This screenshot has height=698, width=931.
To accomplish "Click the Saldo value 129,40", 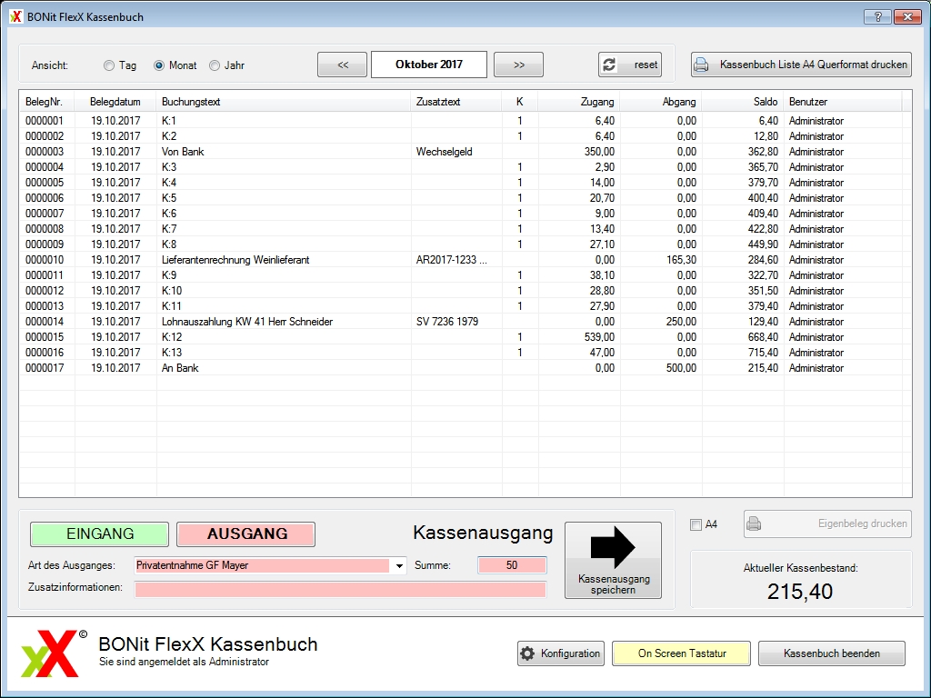I will (x=763, y=322).
